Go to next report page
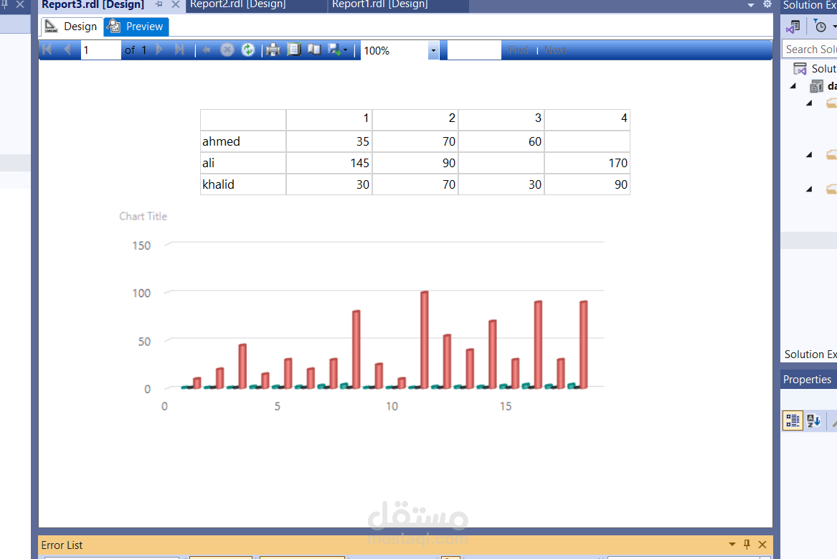 tap(159, 50)
